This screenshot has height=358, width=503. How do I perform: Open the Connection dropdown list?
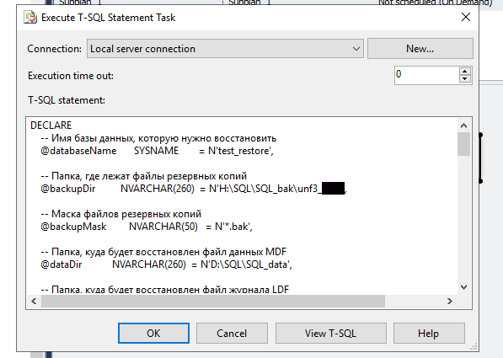[x=225, y=49]
